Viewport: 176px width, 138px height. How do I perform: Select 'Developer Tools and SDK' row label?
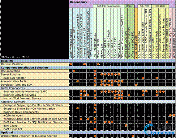click(x=17, y=85)
